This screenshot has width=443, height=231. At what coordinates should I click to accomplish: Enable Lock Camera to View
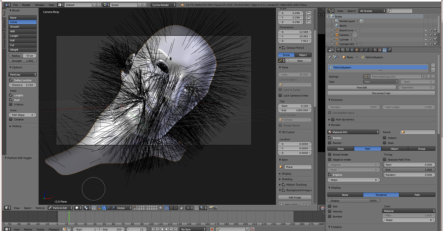tap(280, 95)
